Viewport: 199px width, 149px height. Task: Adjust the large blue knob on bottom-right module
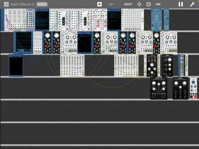[x=193, y=82]
